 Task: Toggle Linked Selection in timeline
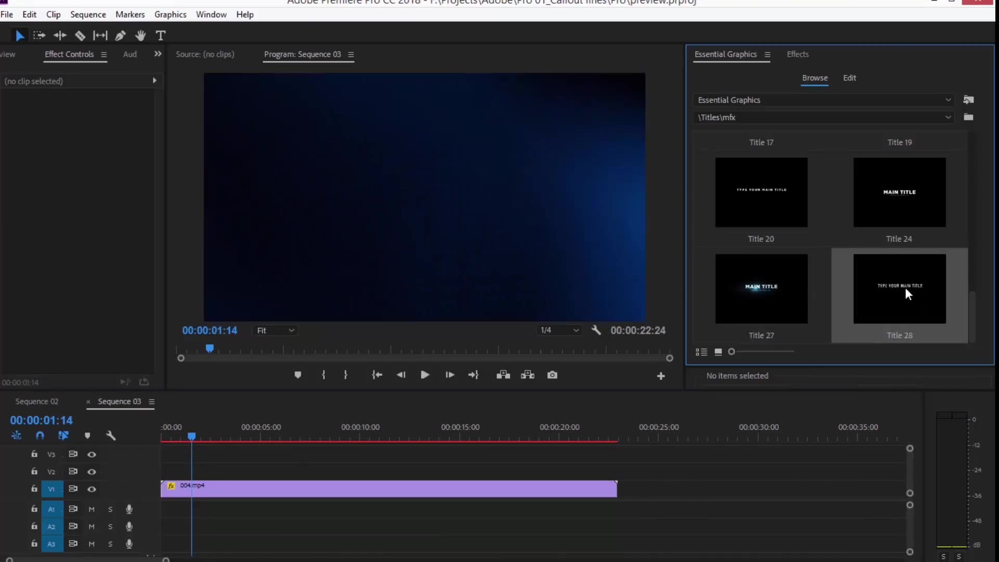63,436
